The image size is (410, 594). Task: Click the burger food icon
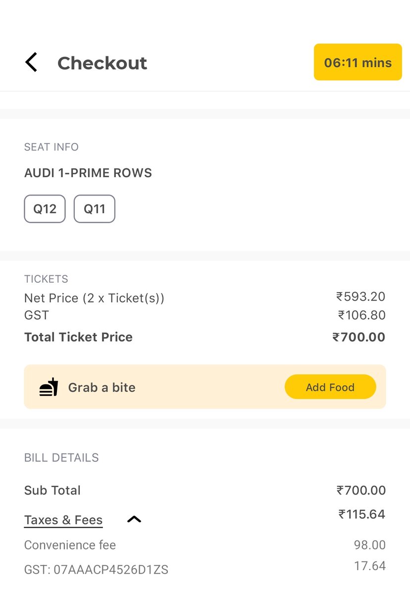pyautogui.click(x=49, y=387)
